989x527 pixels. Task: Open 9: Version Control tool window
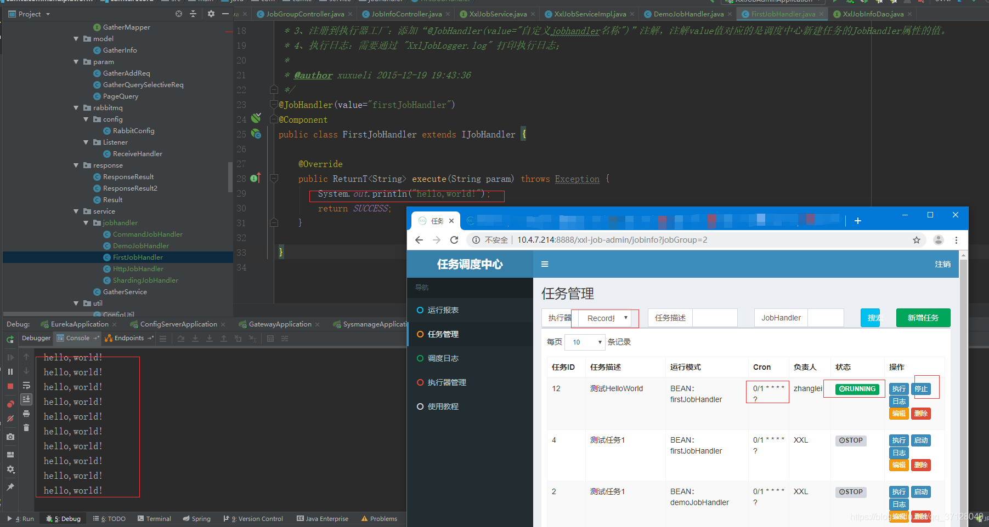[253, 519]
